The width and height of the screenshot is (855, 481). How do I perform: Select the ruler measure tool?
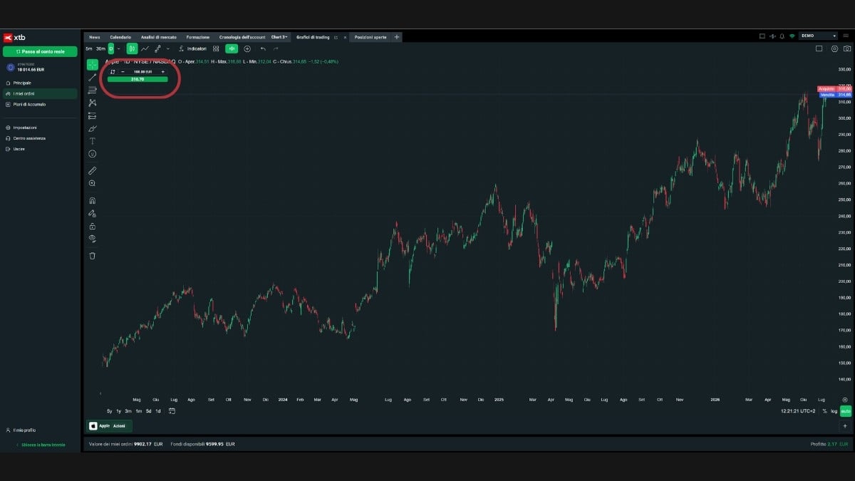point(93,171)
